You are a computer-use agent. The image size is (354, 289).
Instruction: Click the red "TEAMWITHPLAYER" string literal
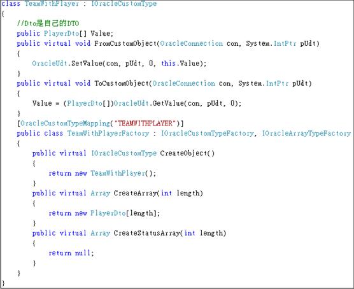point(145,123)
